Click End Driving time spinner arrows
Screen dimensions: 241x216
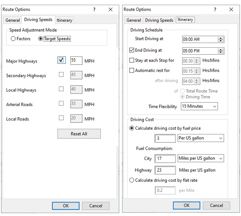pos(221,51)
